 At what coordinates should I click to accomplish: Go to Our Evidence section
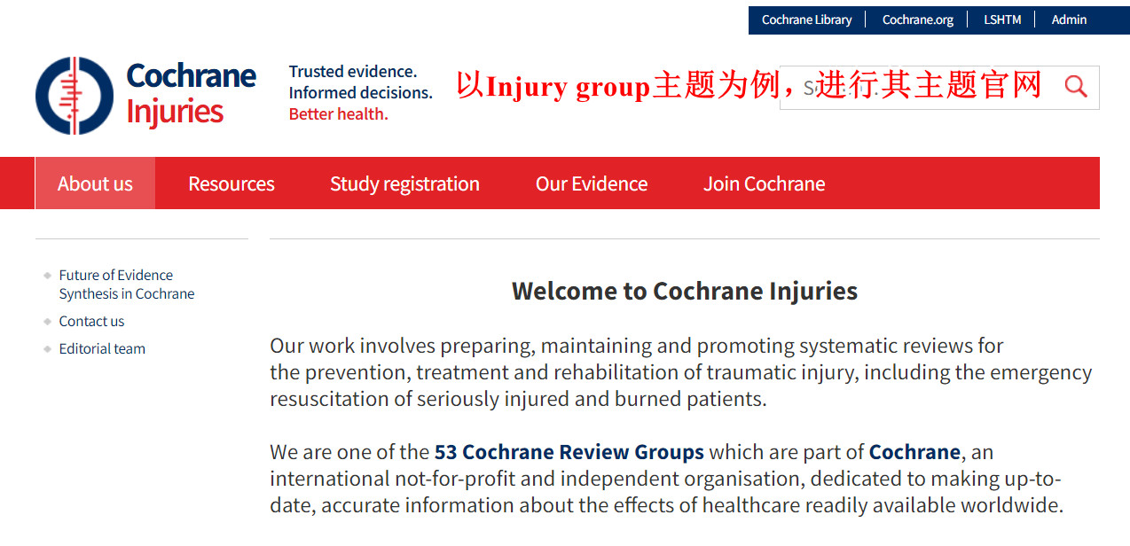(x=592, y=183)
